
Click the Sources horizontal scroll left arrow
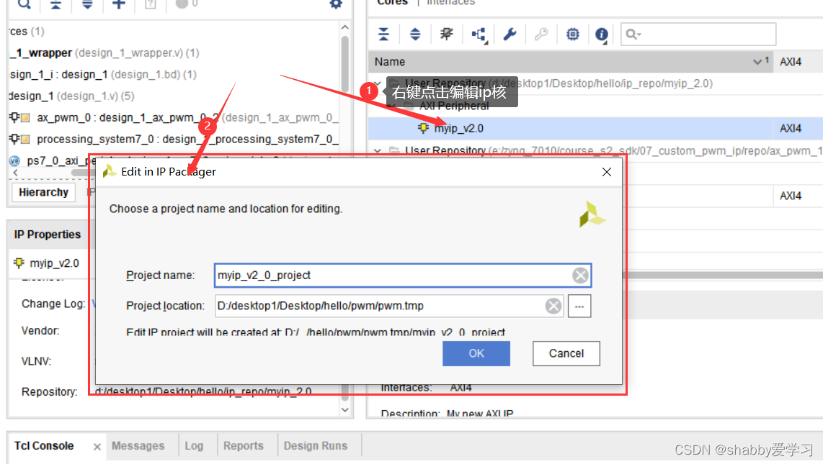tap(15, 172)
